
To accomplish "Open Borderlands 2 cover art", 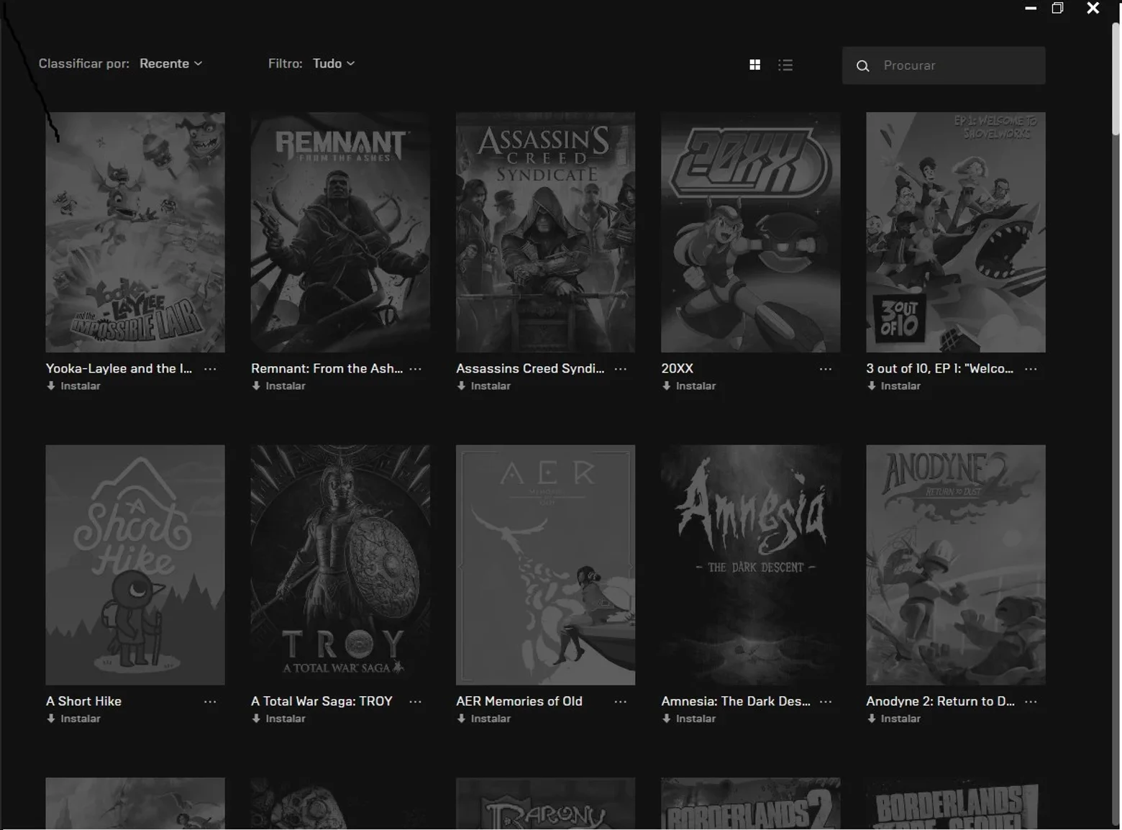I will pos(751,803).
